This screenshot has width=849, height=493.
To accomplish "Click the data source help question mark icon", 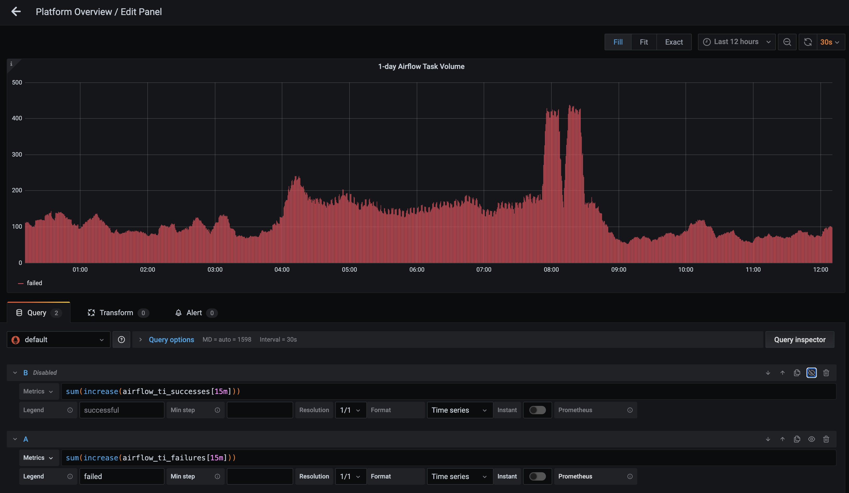I will pyautogui.click(x=121, y=339).
